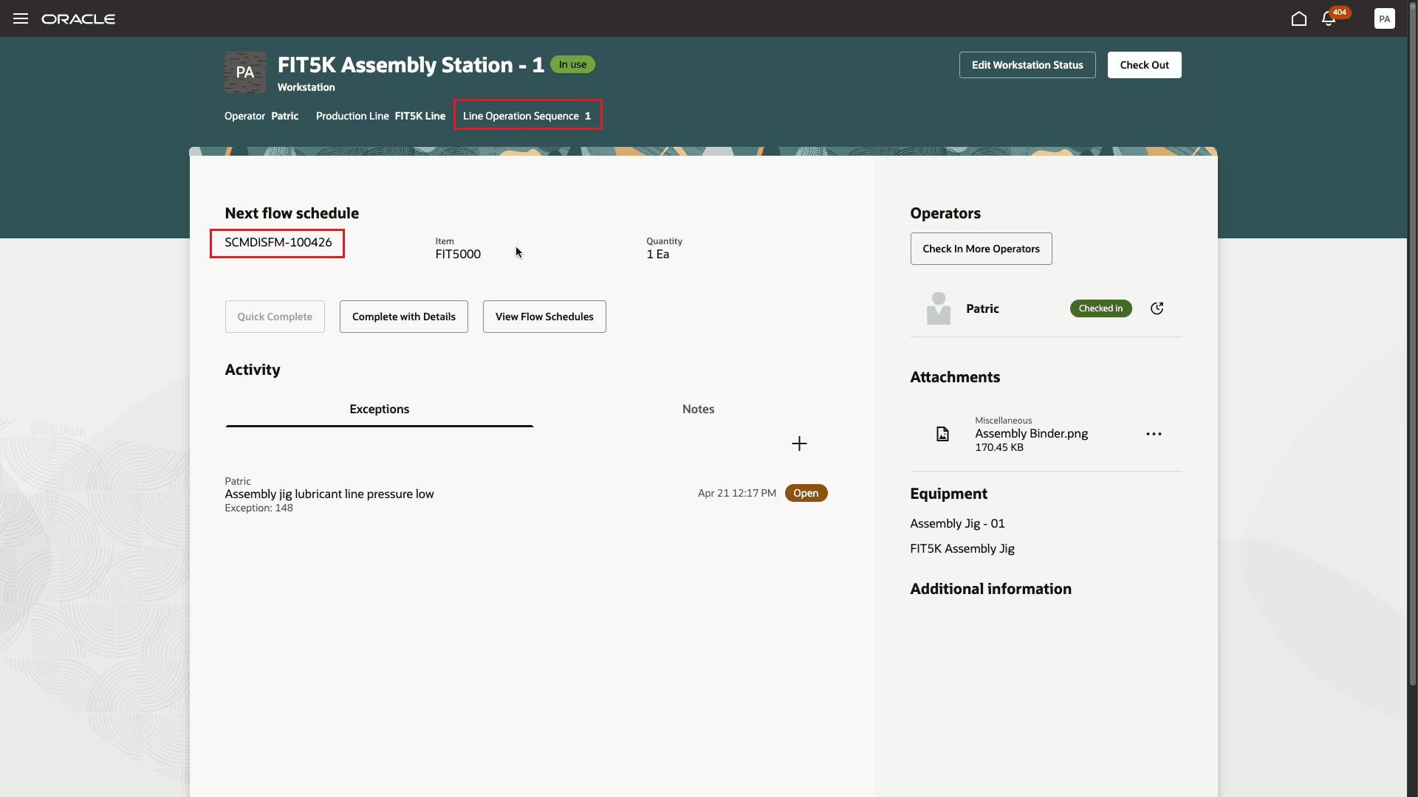The height and width of the screenshot is (797, 1418).
Task: Click Check In More Operators
Action: click(x=981, y=249)
